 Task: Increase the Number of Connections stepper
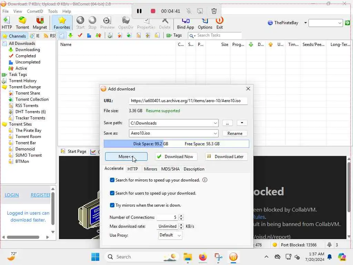[x=181, y=216]
